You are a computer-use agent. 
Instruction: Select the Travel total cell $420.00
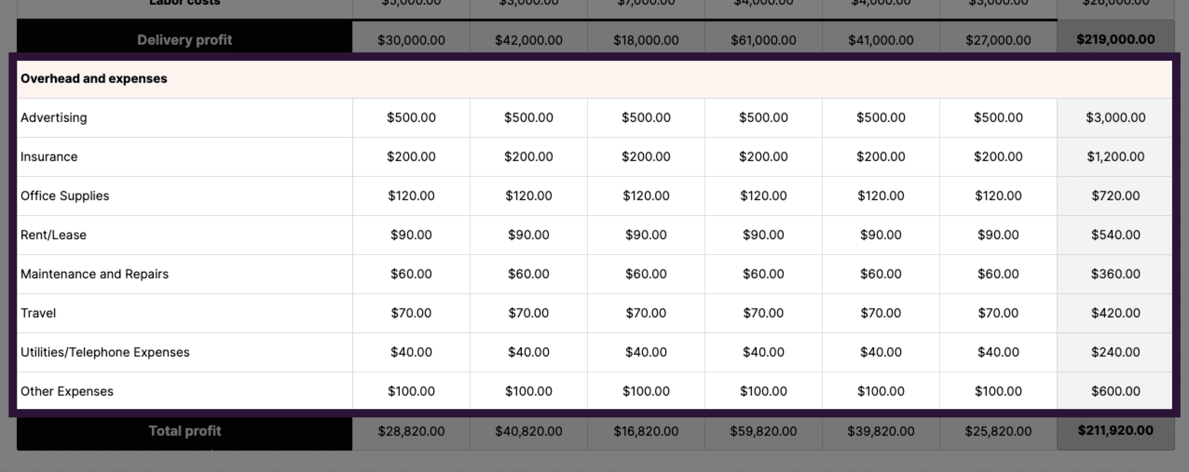point(1115,313)
